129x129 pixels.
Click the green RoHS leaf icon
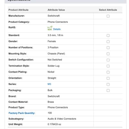tap(50, 28)
